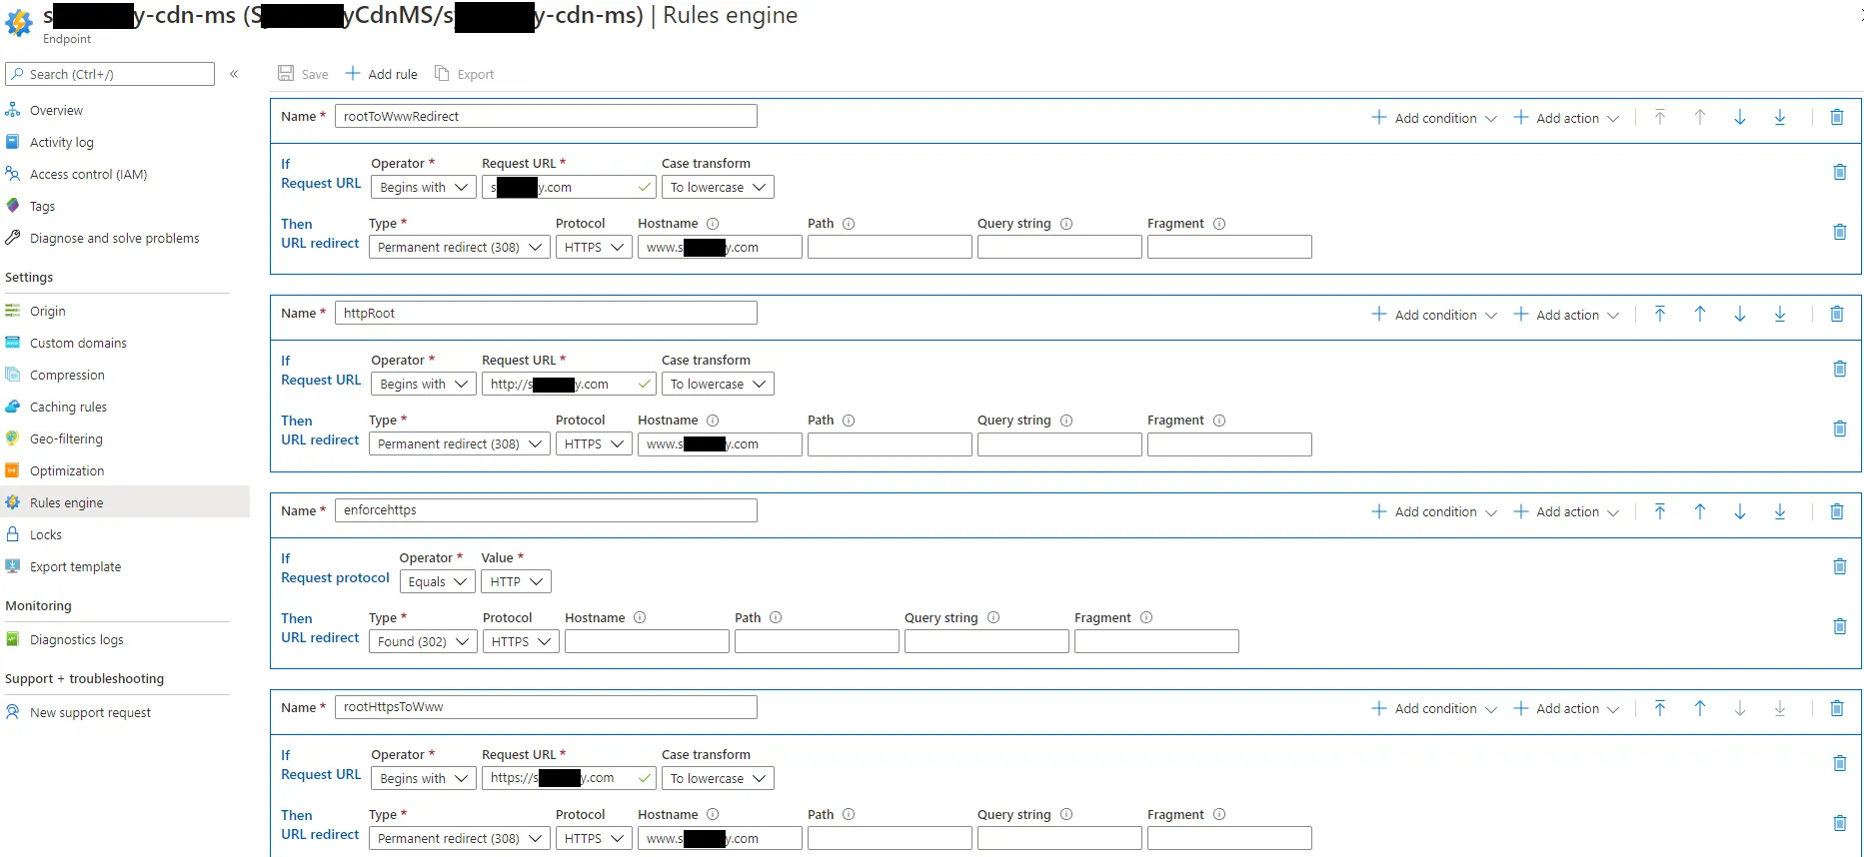The width and height of the screenshot is (1864, 857).
Task: Click Add rule button
Action: tap(382, 74)
